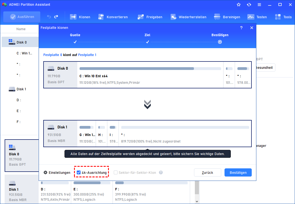Click the refresh icon in title bar

[249, 5]
